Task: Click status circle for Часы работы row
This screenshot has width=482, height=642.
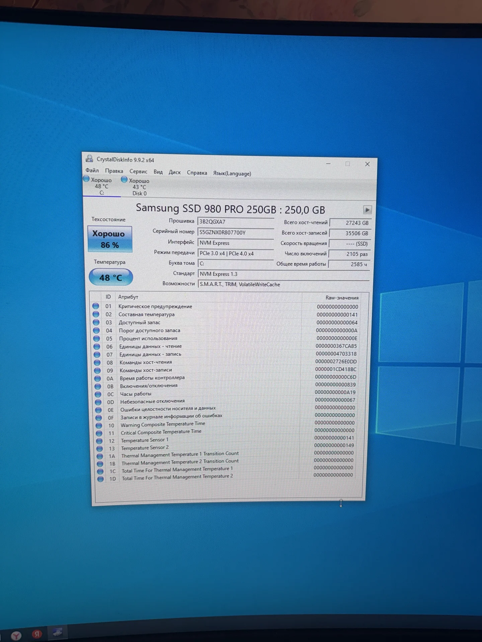Action: [98, 394]
